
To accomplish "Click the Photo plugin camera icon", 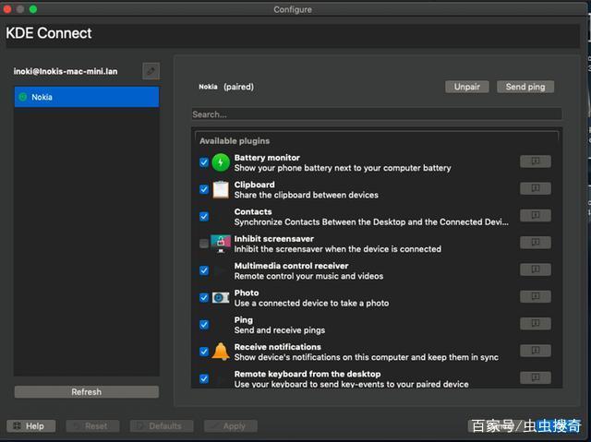I will click(x=221, y=298).
